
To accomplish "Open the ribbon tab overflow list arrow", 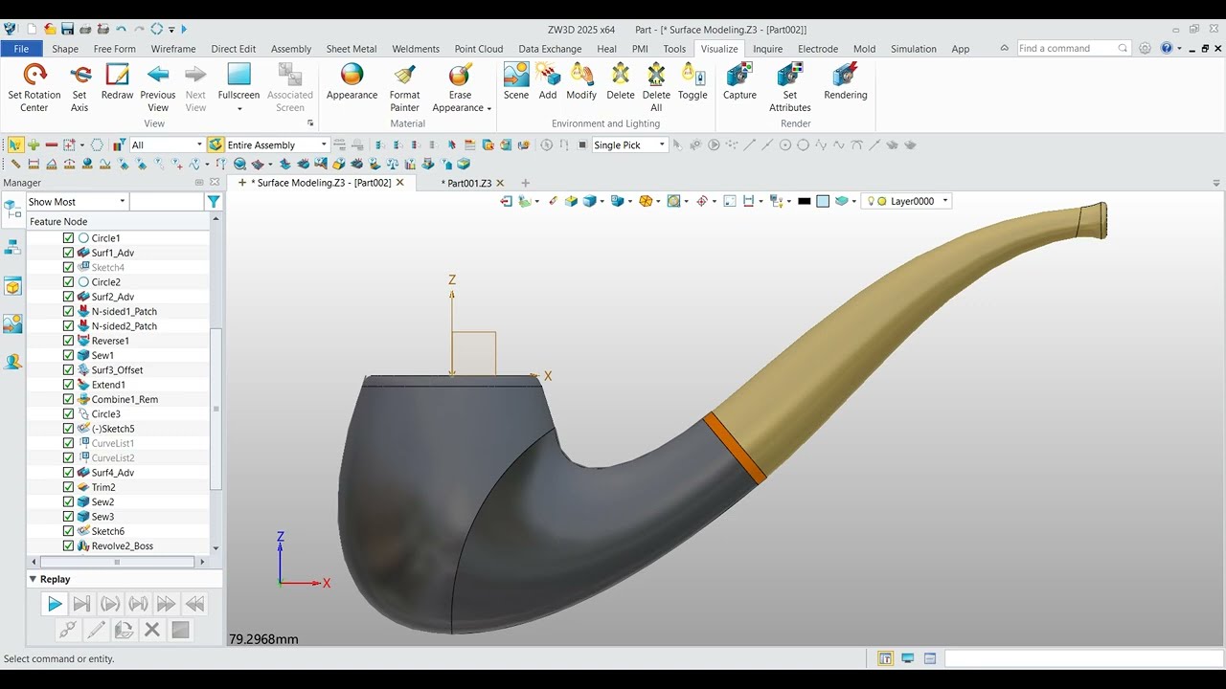I will [x=1004, y=49].
